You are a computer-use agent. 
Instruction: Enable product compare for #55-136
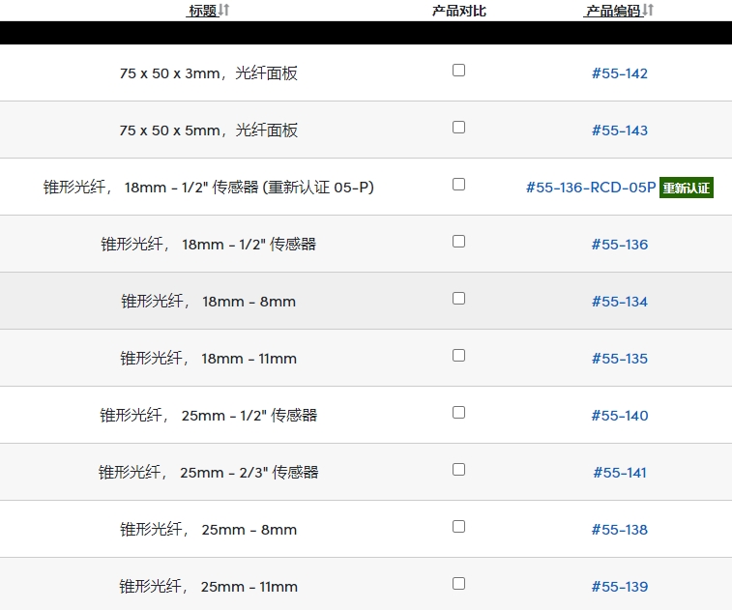coord(459,242)
